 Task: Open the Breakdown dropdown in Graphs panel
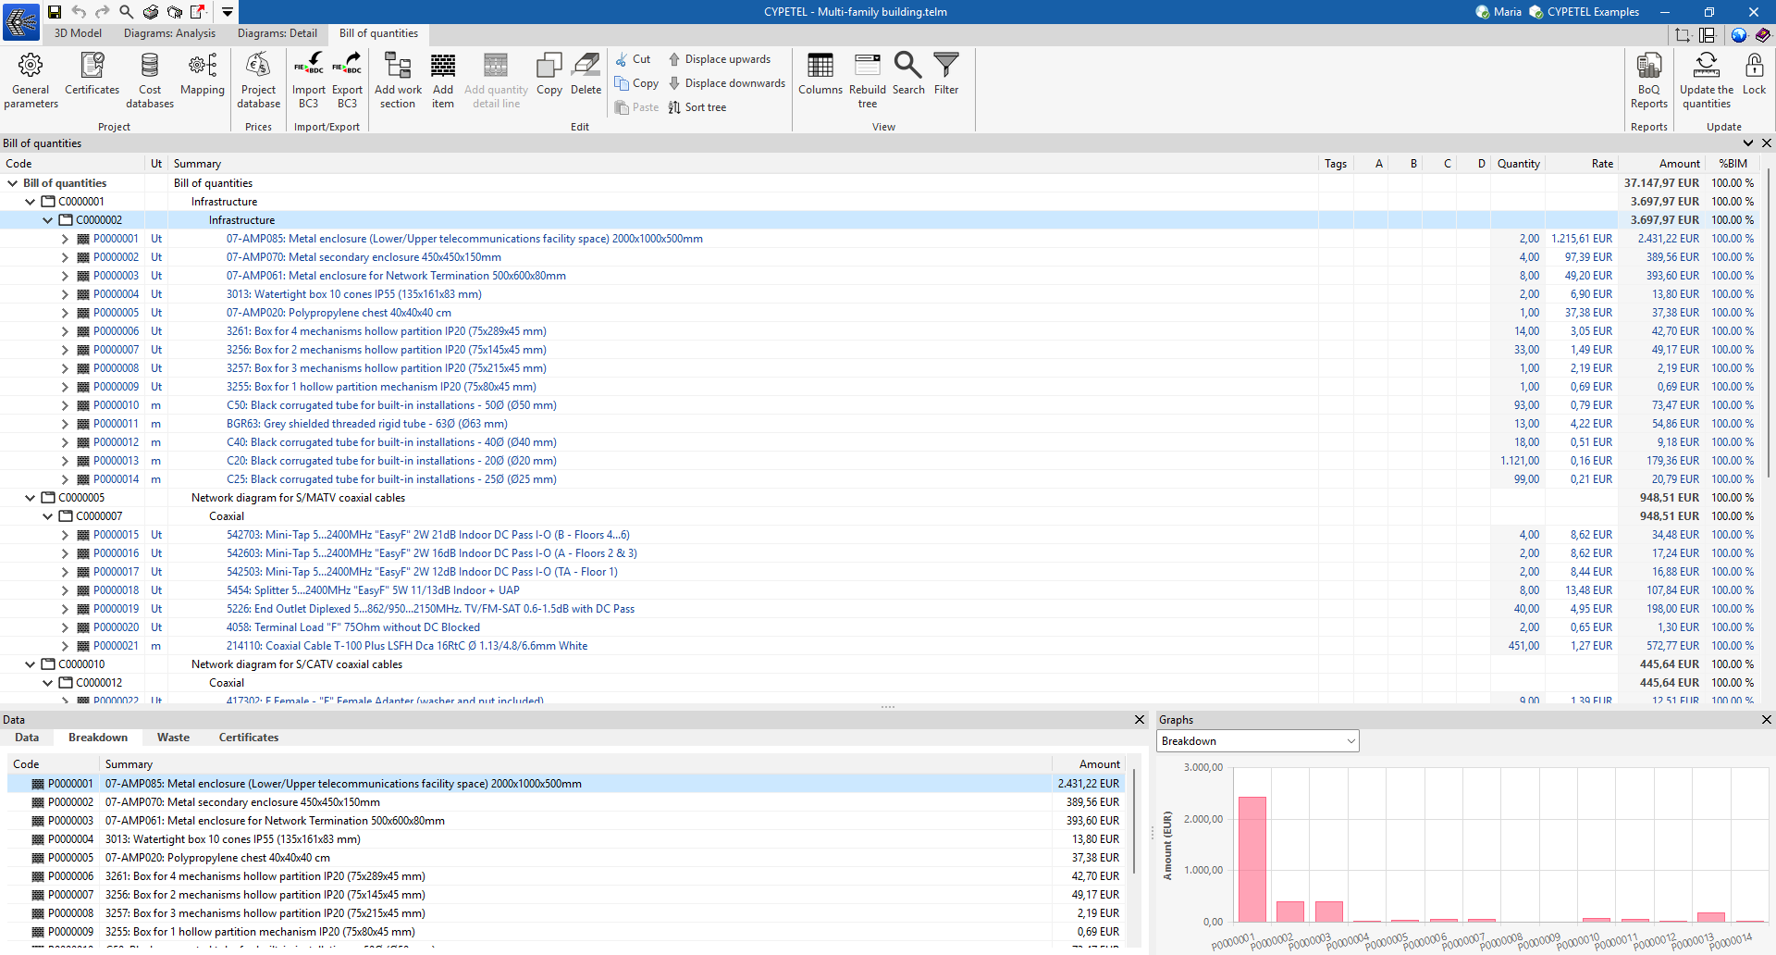coord(1258,741)
